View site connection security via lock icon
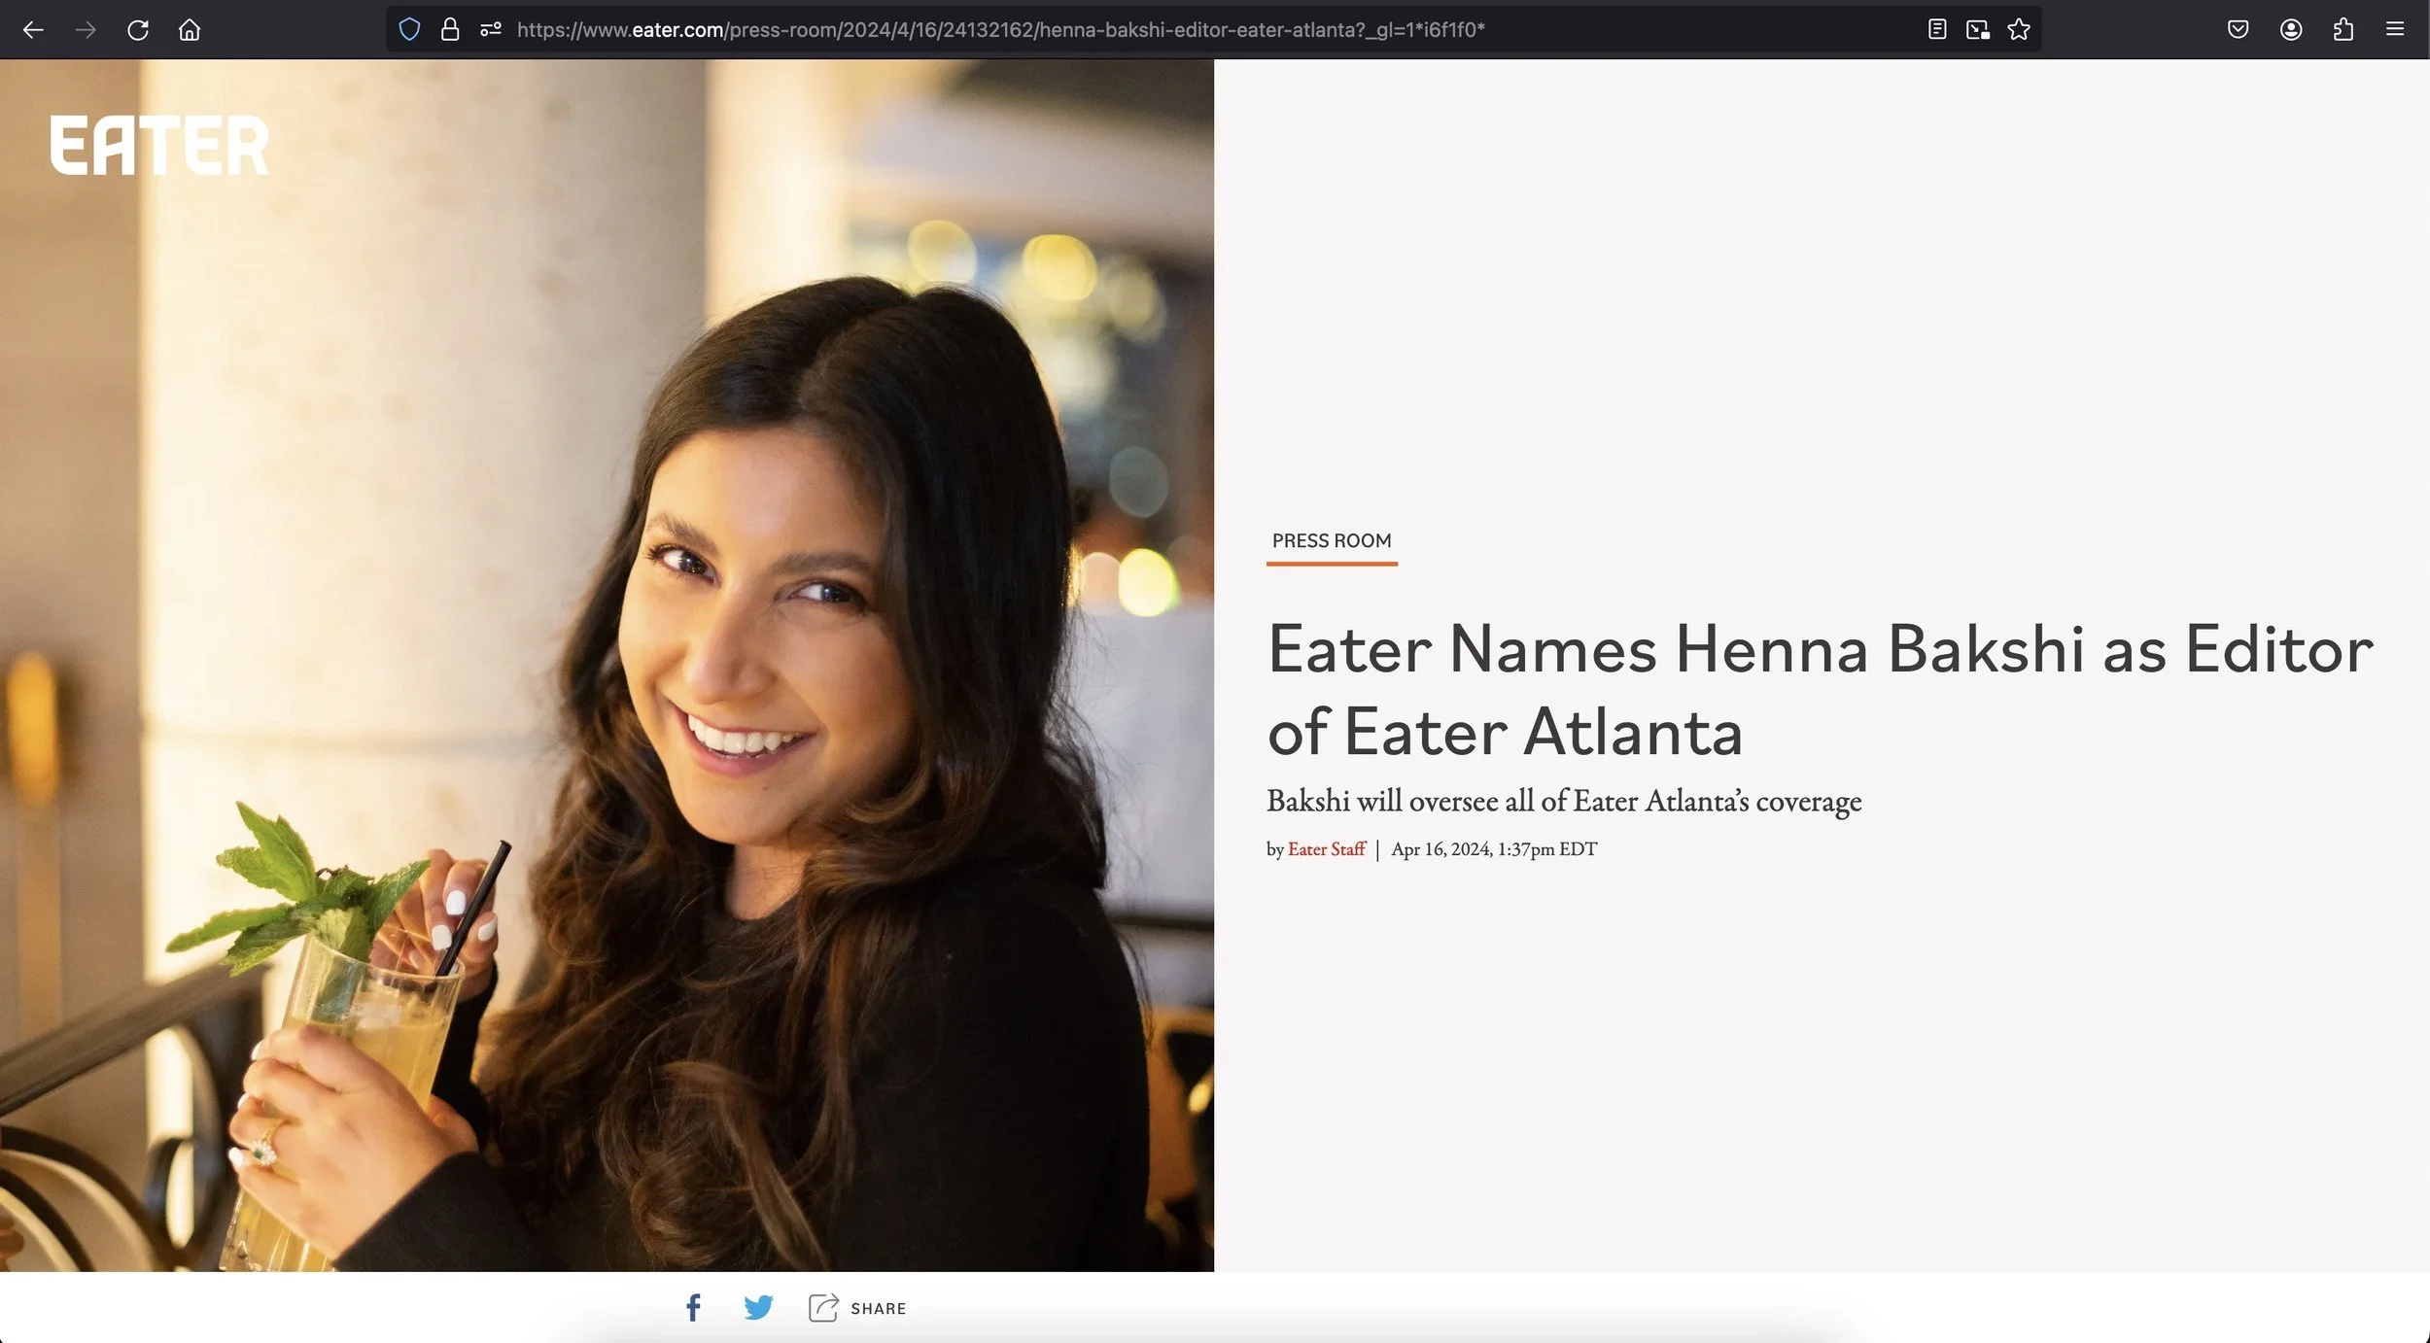This screenshot has width=2430, height=1343. point(449,29)
